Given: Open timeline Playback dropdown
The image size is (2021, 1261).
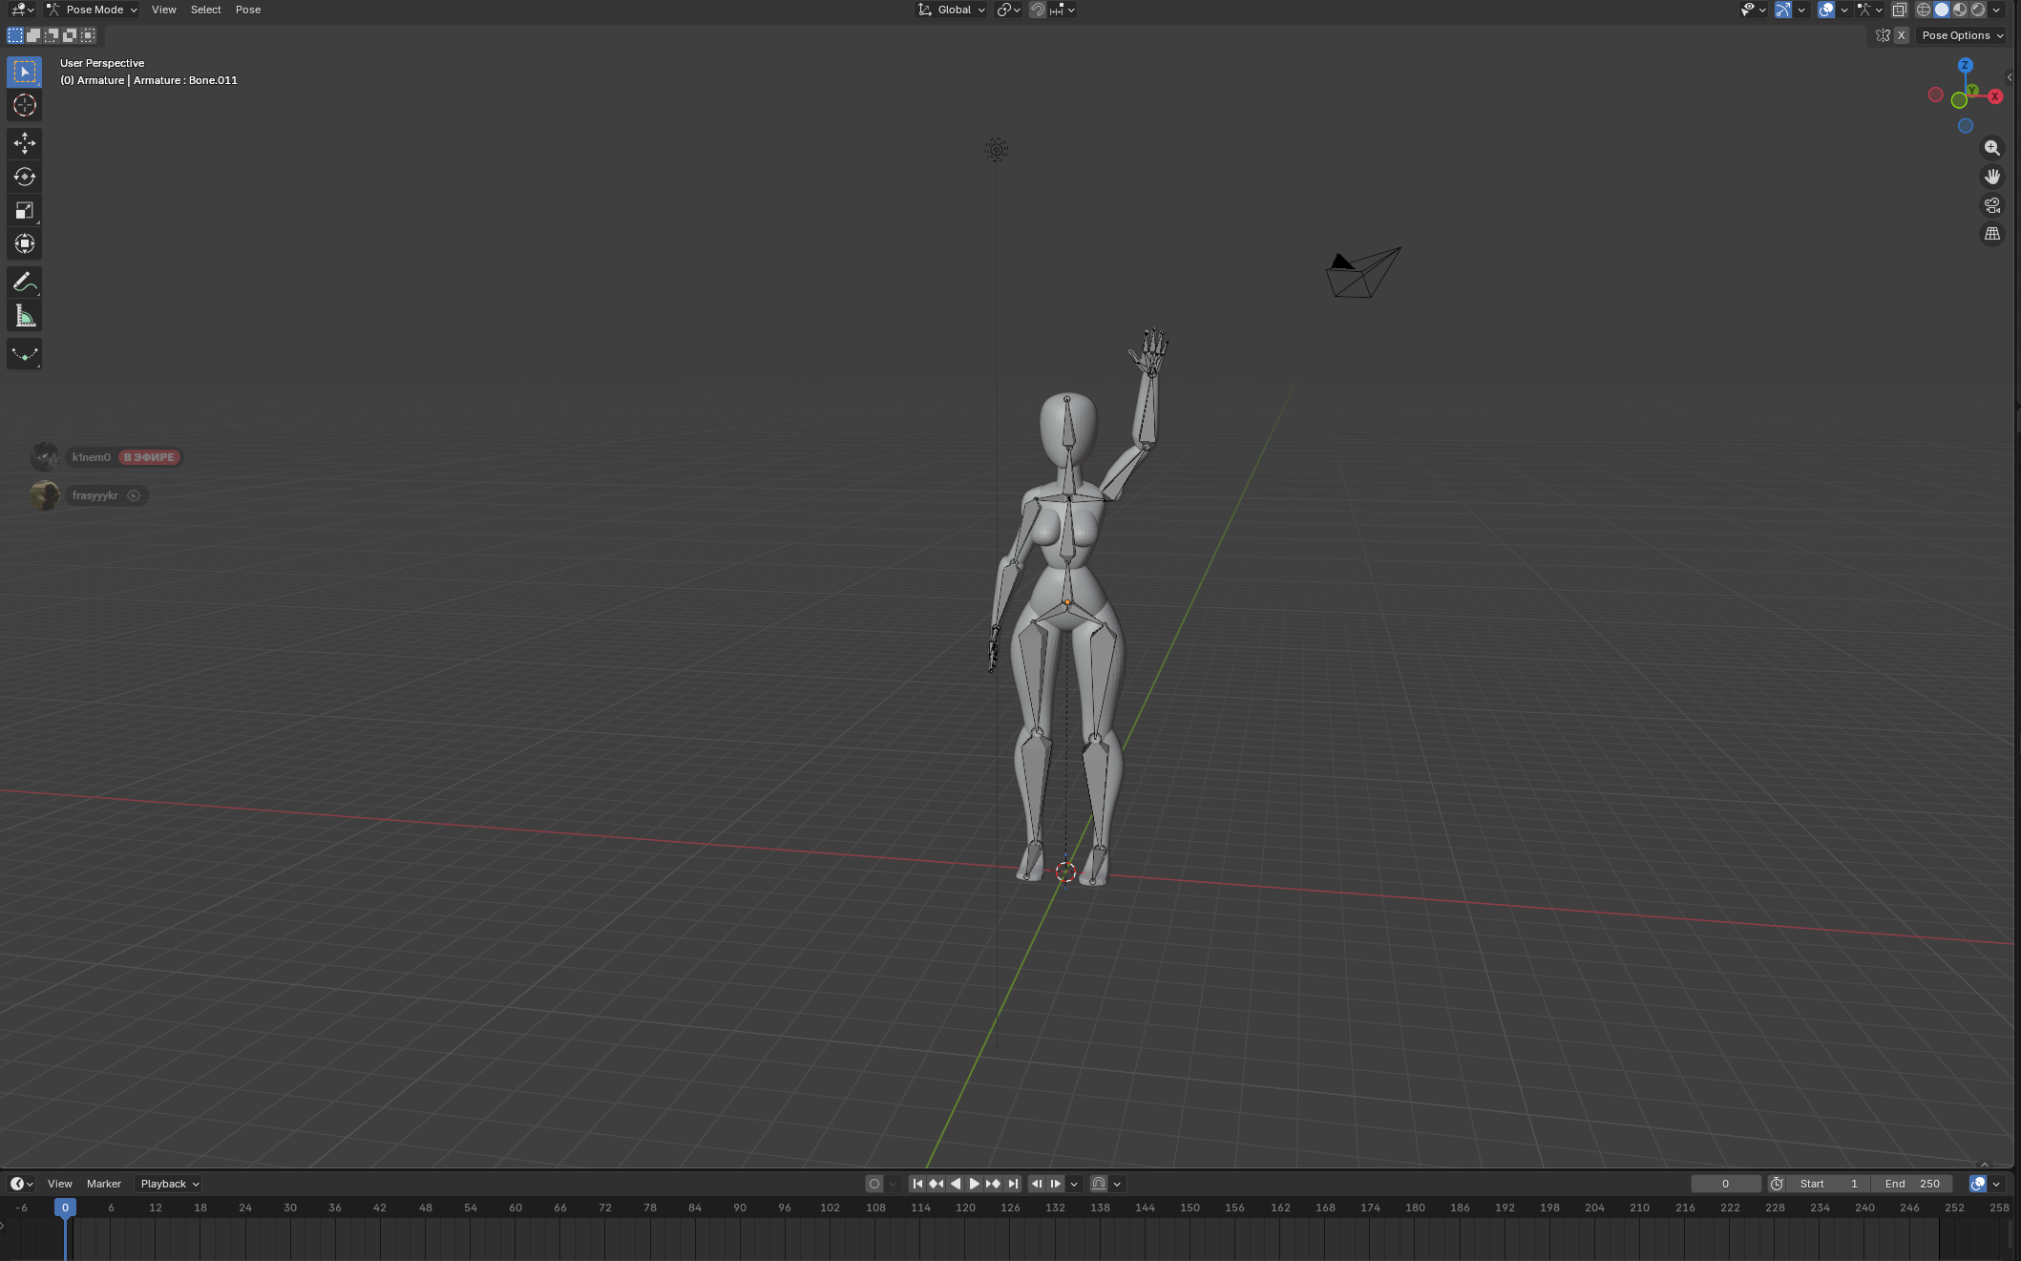Looking at the screenshot, I should (169, 1184).
